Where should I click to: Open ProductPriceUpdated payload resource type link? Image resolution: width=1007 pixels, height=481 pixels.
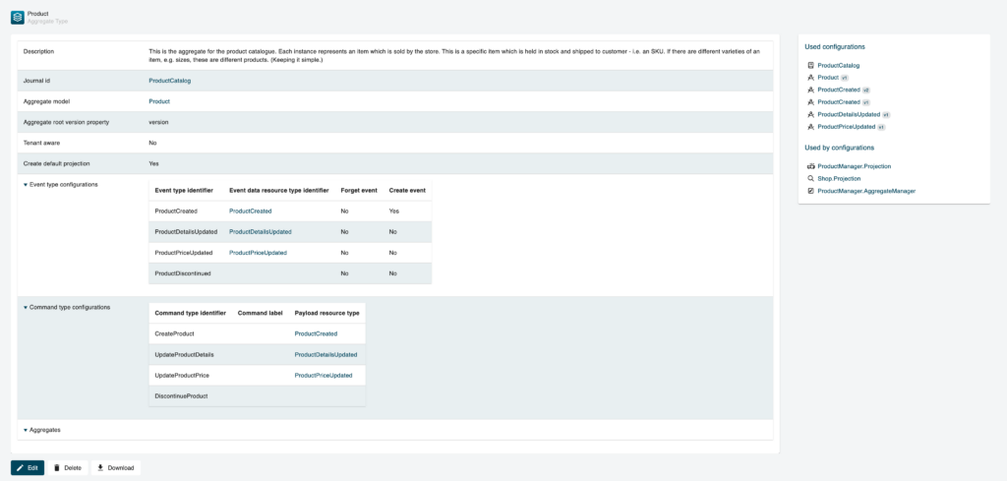click(323, 375)
